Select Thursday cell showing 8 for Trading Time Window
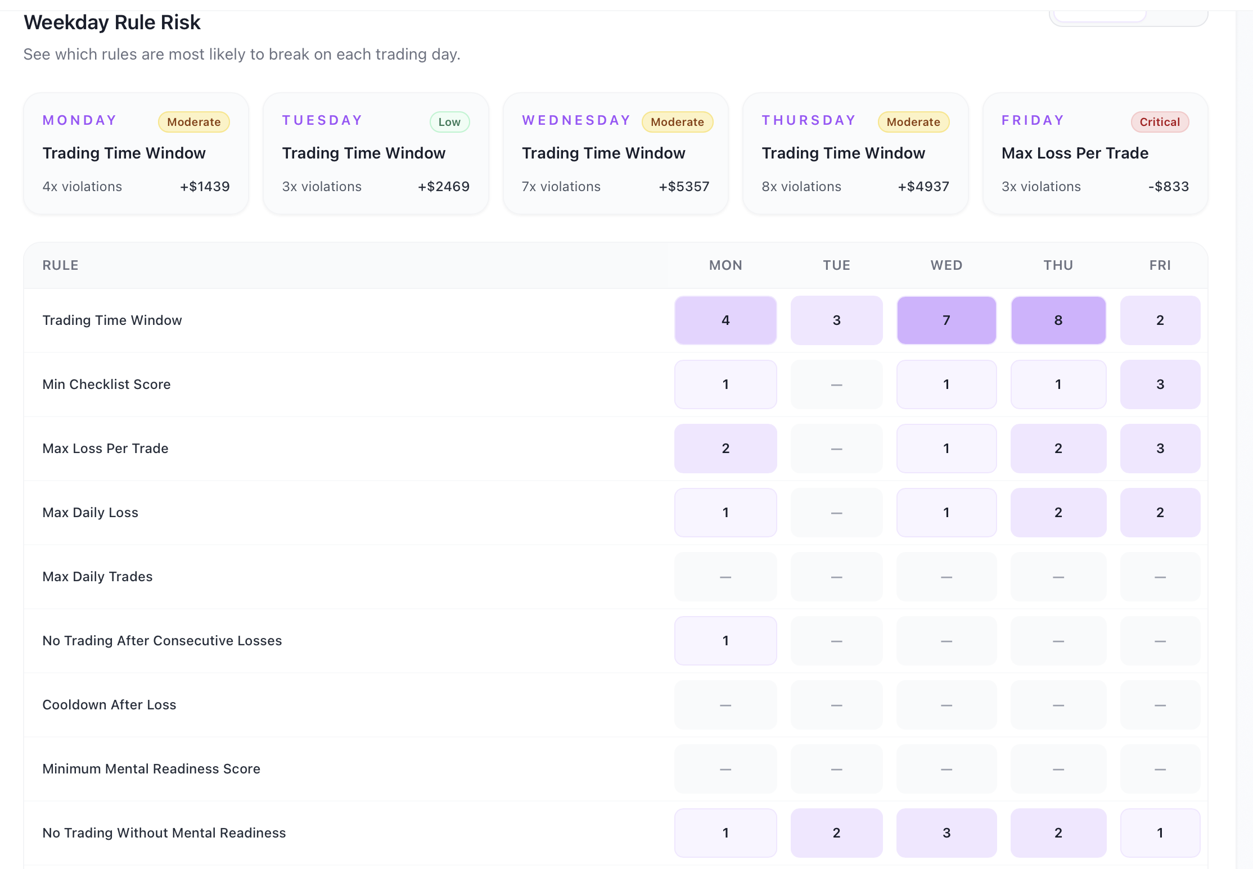Screen dimensions: 1253x869 (1058, 320)
